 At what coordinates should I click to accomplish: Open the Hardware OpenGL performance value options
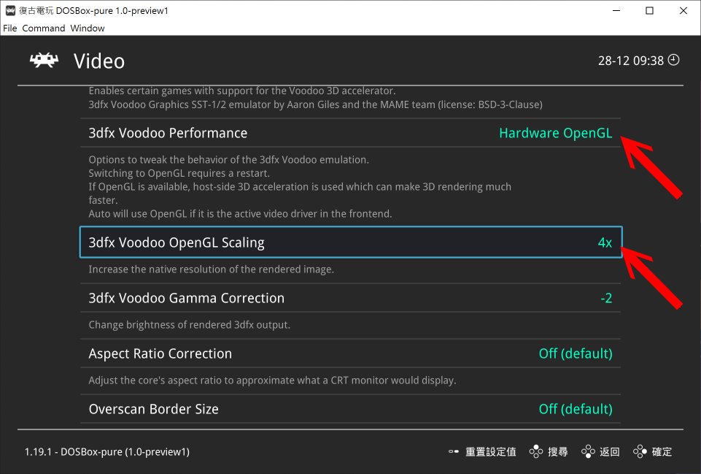(x=555, y=133)
